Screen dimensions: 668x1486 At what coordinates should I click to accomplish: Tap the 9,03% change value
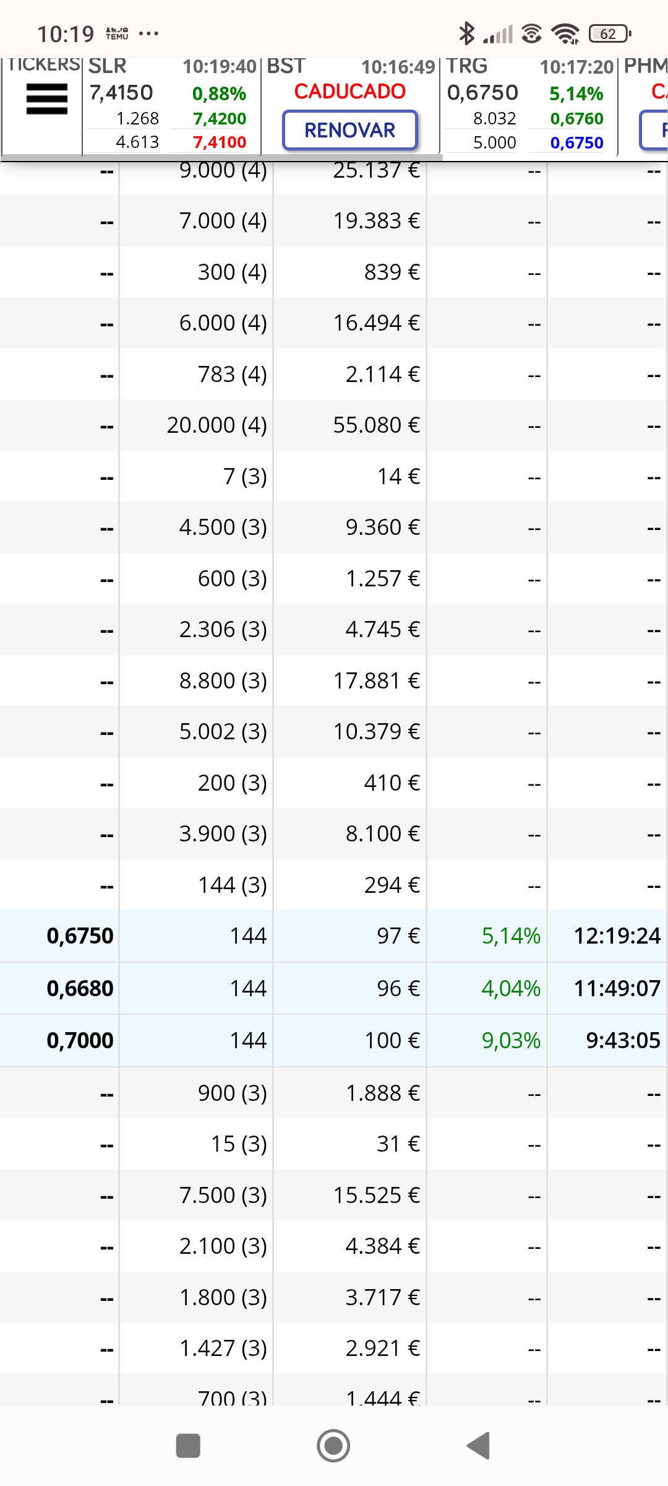pyautogui.click(x=511, y=1040)
